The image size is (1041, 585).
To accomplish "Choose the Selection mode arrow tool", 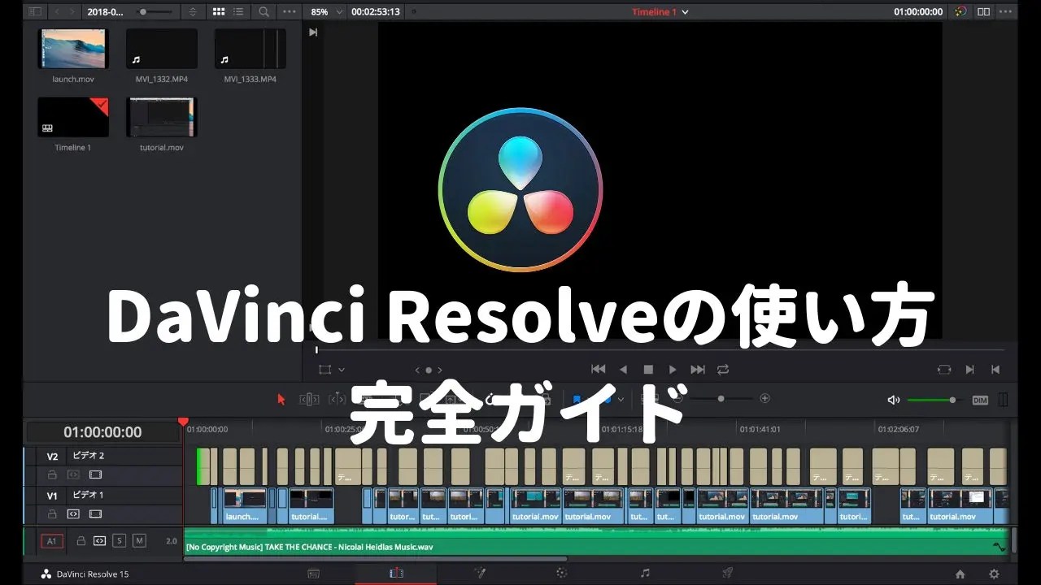I will [281, 399].
